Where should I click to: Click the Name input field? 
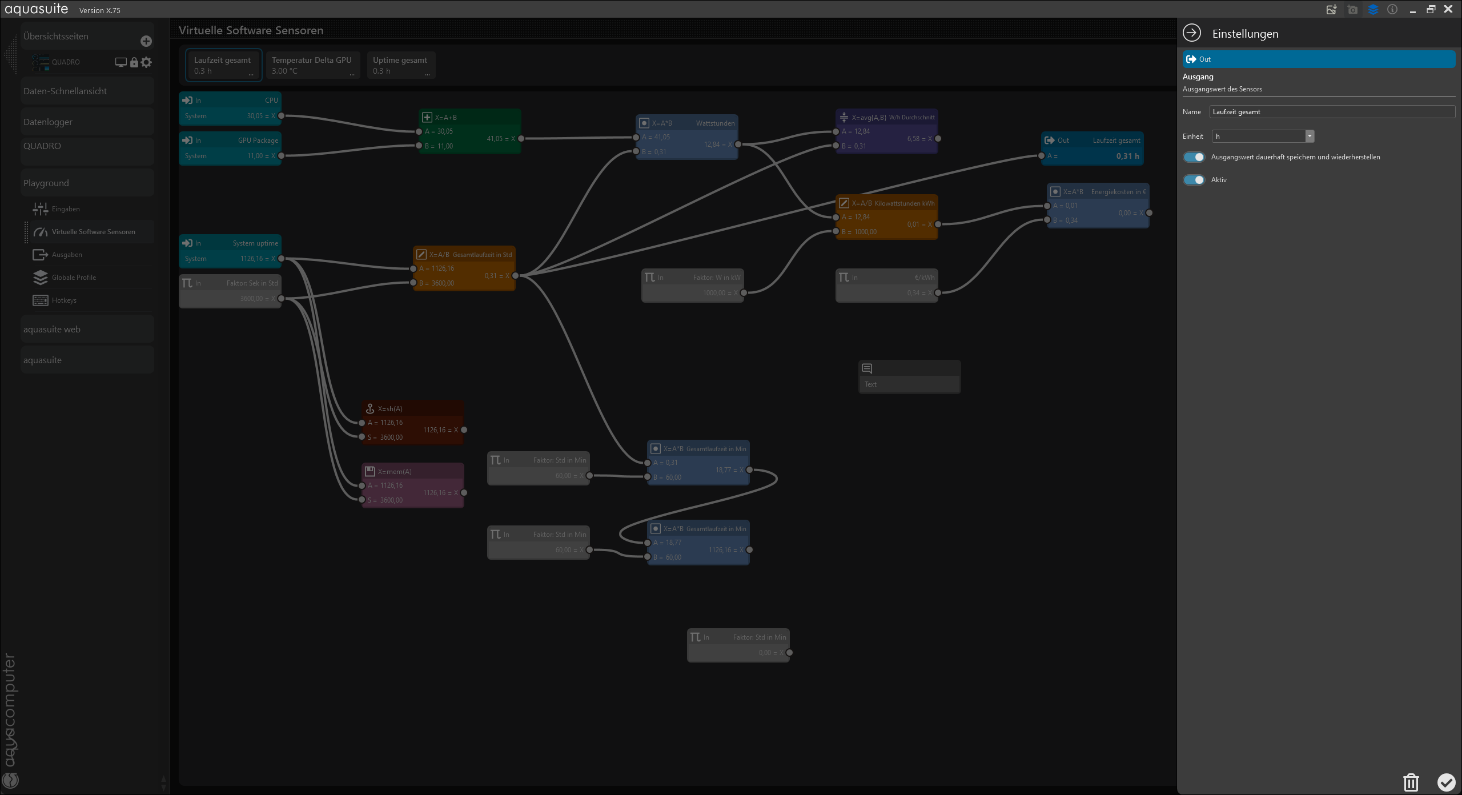pyautogui.click(x=1331, y=112)
